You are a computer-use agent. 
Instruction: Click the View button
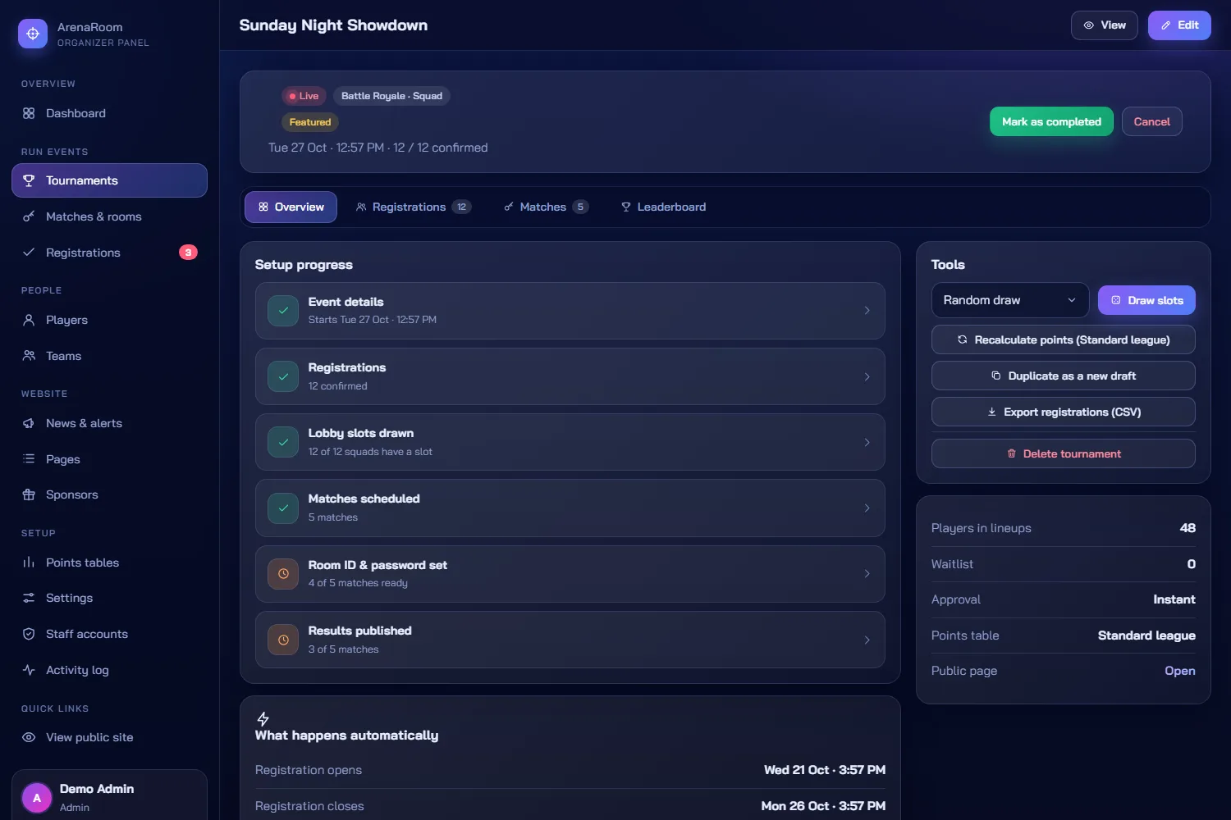pos(1104,25)
